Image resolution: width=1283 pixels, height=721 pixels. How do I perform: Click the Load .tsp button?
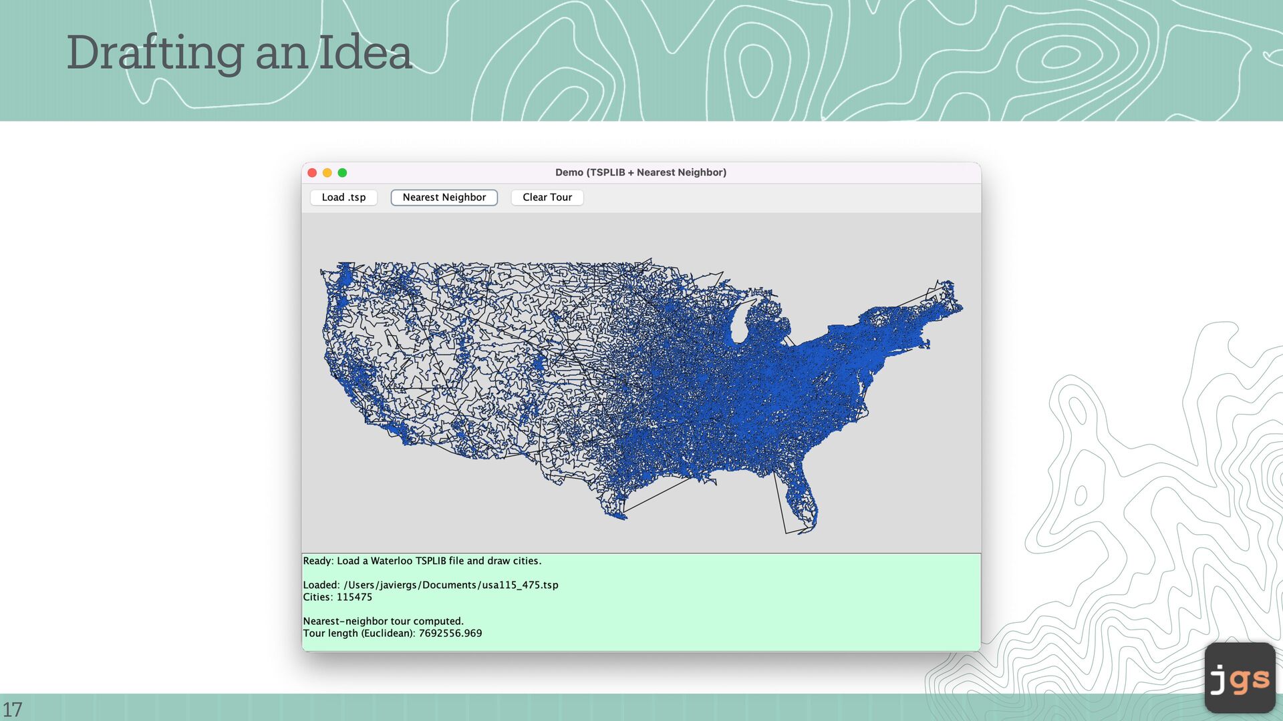click(x=343, y=198)
